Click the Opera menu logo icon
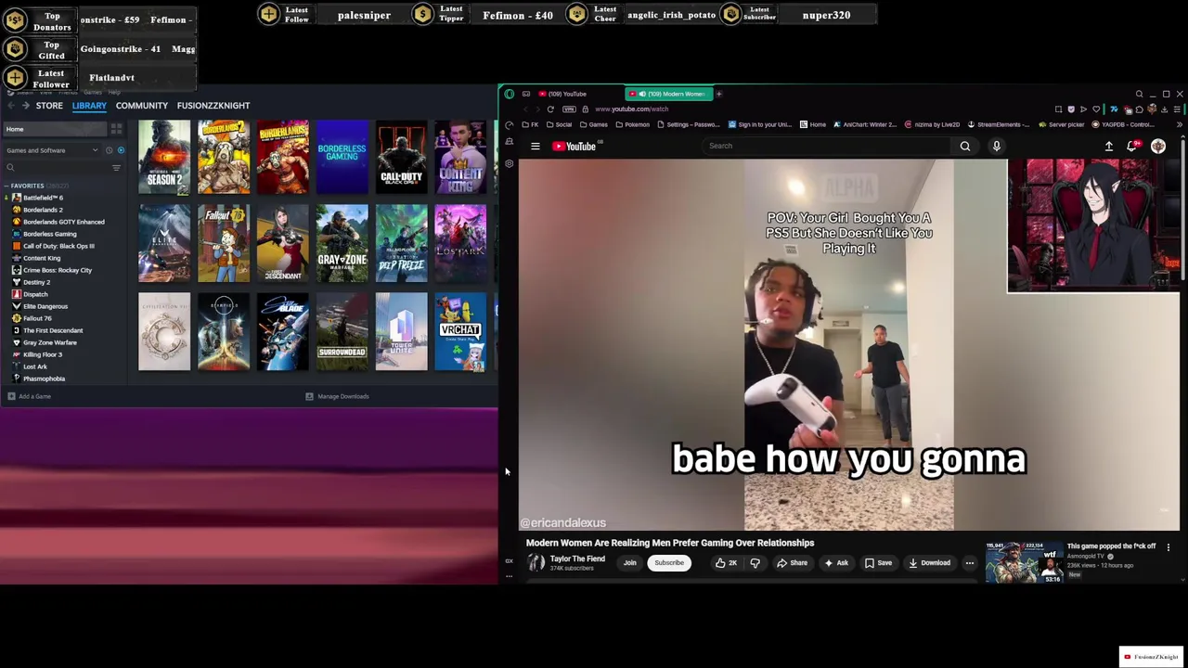Viewport: 1188px width, 668px height. point(509,94)
